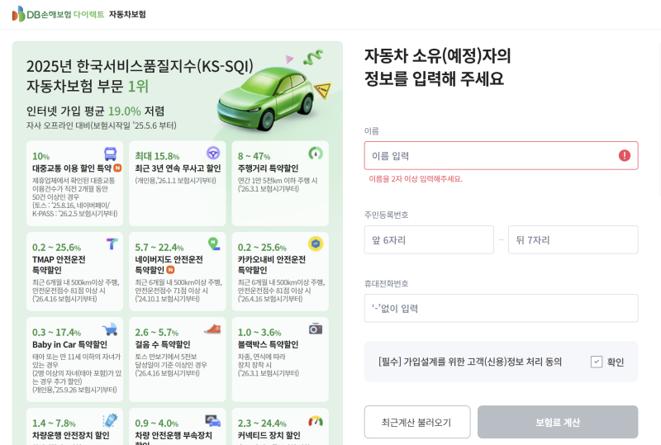Click the TMAP logo icon

tap(112, 244)
